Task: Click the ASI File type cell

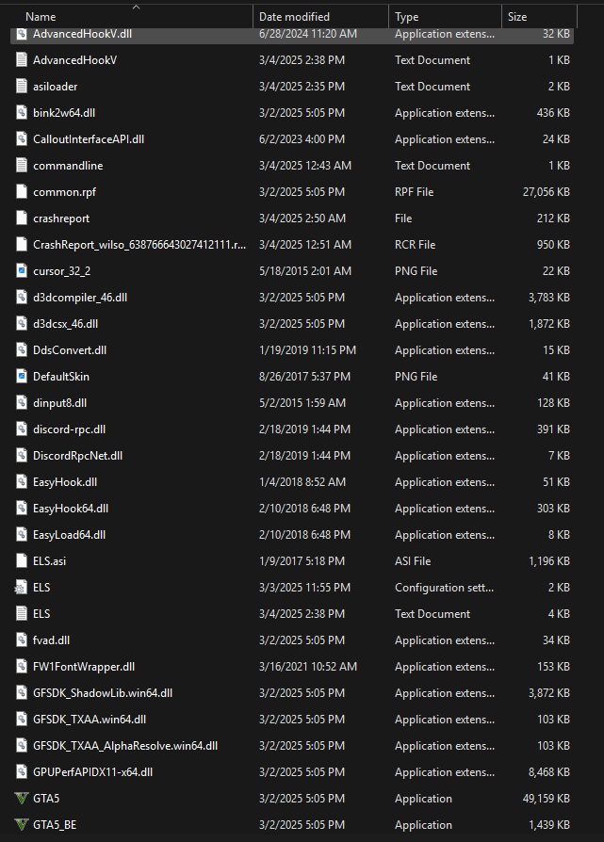Action: 413,561
